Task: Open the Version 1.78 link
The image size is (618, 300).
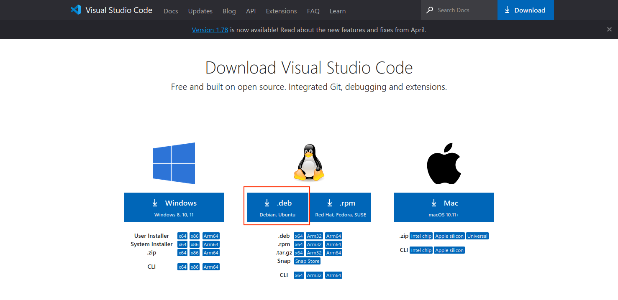Action: click(210, 30)
